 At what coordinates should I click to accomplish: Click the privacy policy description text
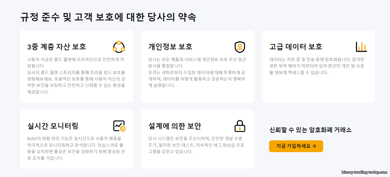197,72
